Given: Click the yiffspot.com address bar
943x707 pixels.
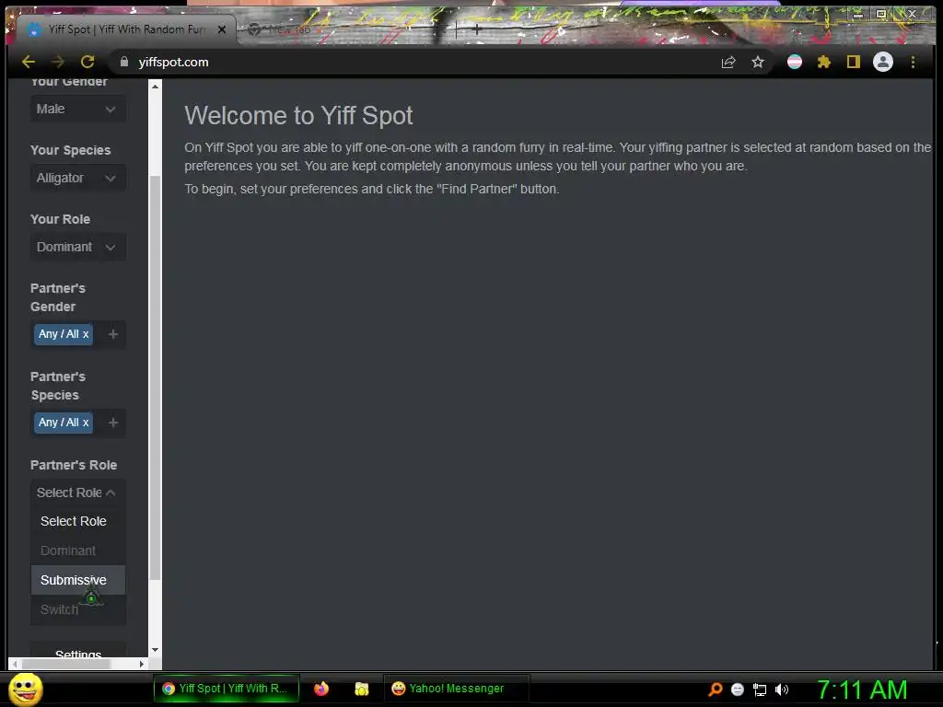Looking at the screenshot, I should coord(415,62).
